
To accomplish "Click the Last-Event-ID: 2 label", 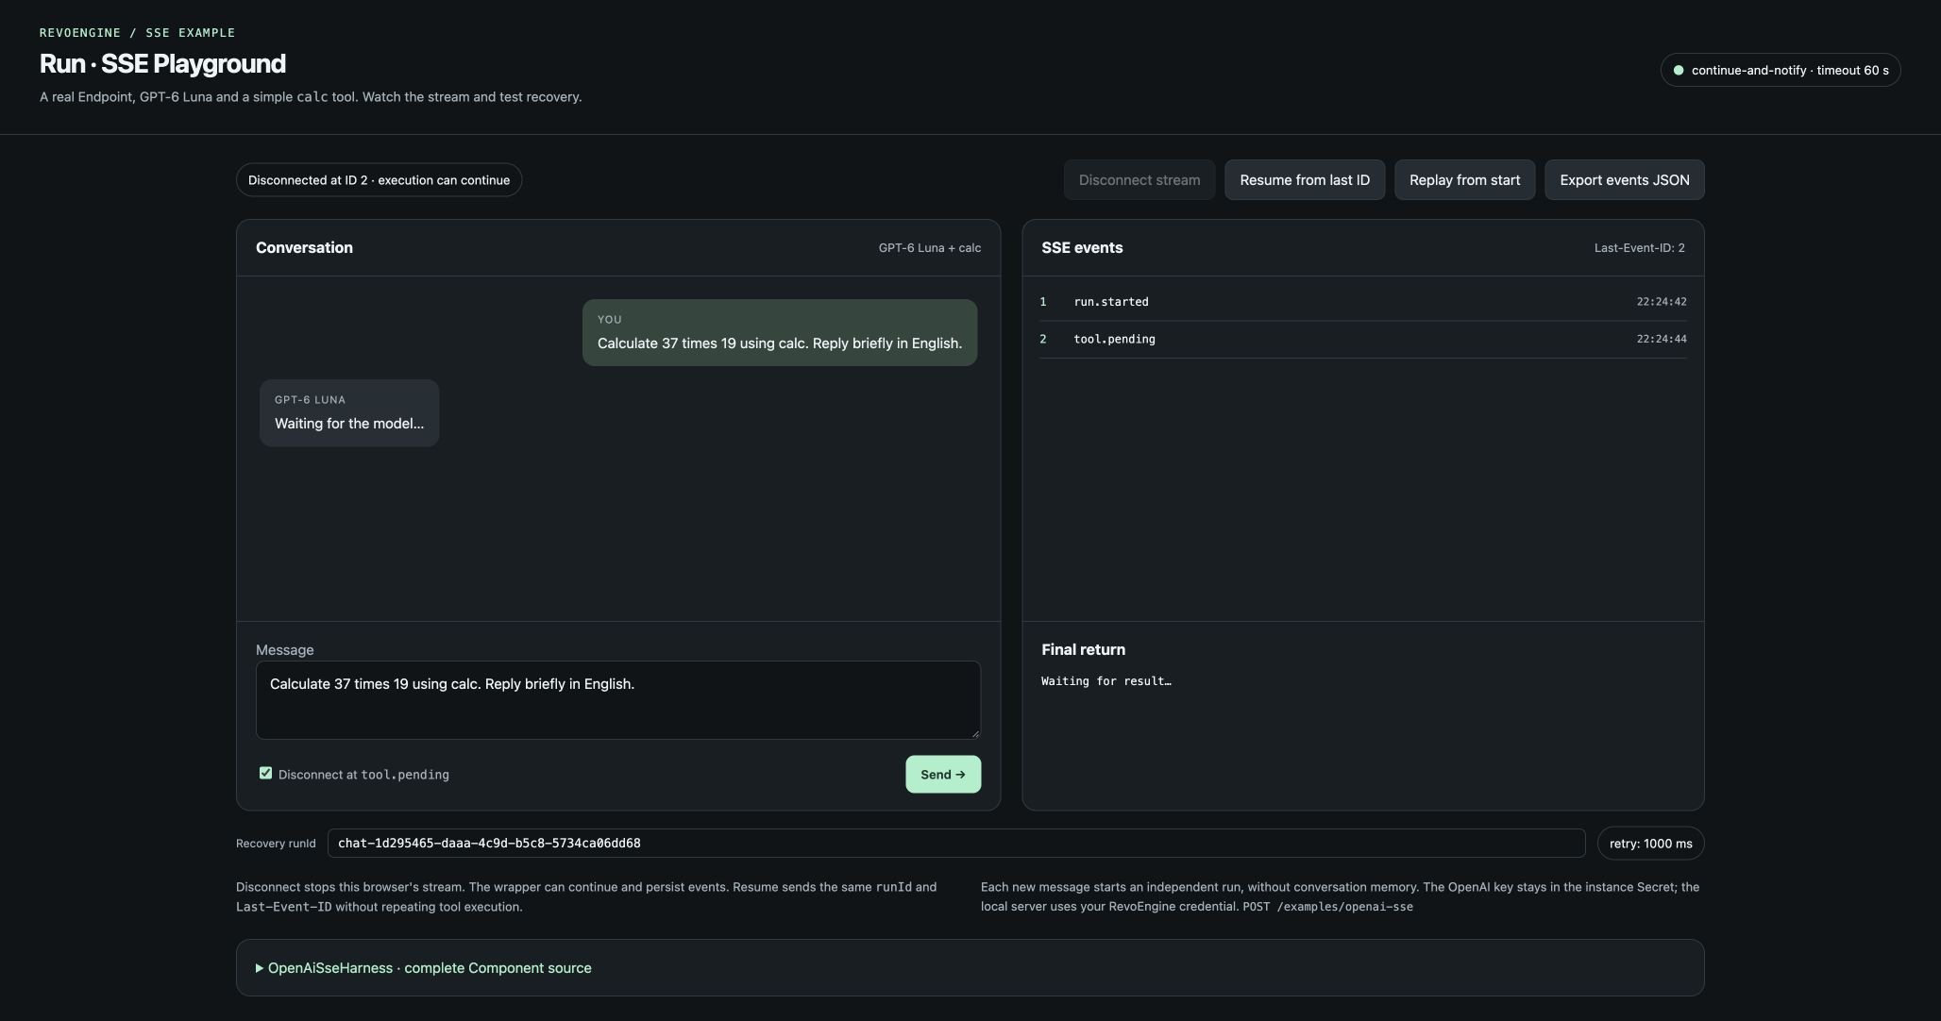I will [x=1639, y=248].
